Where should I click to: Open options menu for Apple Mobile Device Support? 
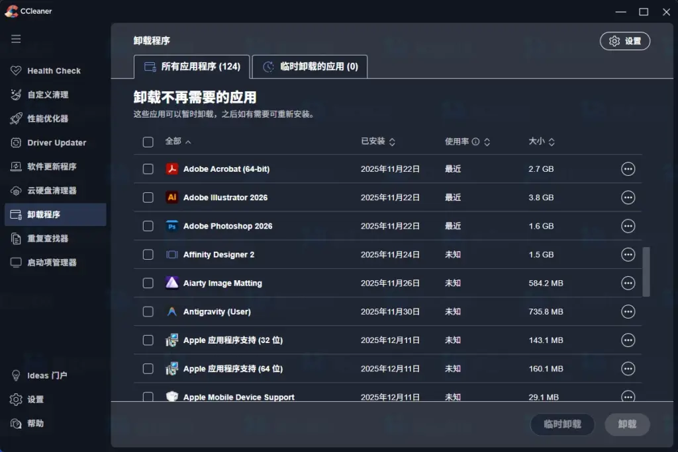point(627,397)
